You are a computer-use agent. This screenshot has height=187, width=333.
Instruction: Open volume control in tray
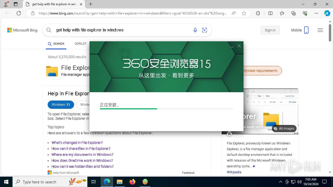299,182
